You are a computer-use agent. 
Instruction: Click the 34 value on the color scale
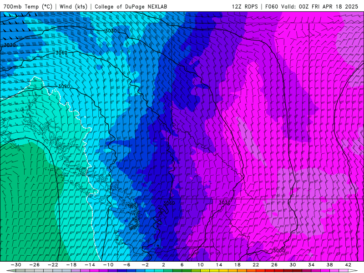[311, 265]
